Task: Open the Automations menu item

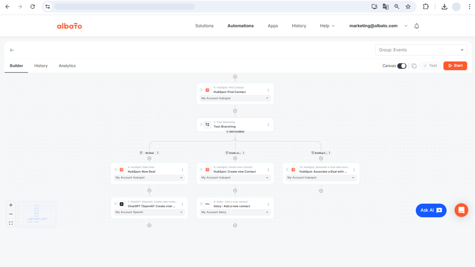Action: [x=240, y=26]
